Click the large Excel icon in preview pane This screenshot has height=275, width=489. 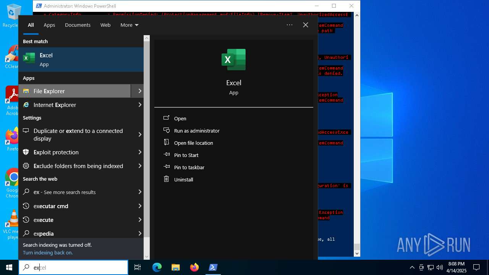[233, 60]
